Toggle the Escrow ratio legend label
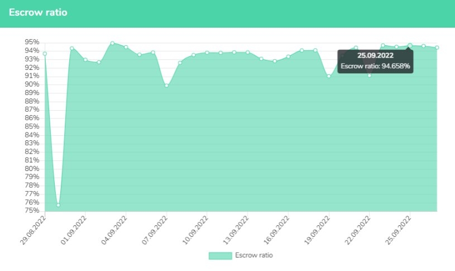 [x=254, y=255]
